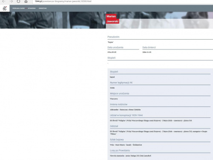
Task: Click the Numer legitymacji AK heading
Action: click(121, 83)
